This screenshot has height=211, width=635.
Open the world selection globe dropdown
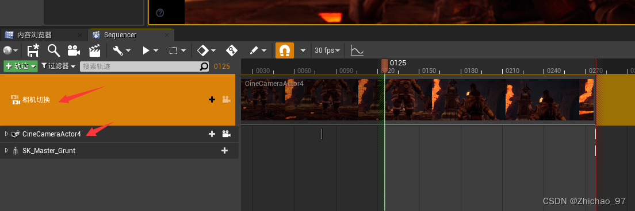click(10, 50)
